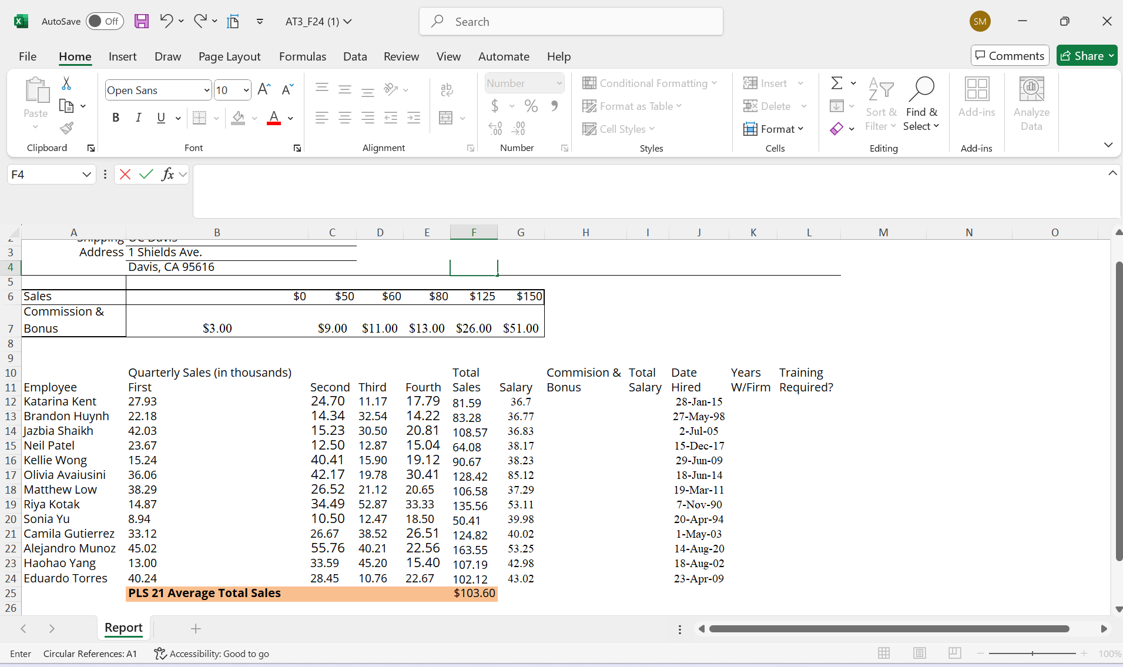Switch to Insert tab
The image size is (1123, 667).
(x=122, y=56)
